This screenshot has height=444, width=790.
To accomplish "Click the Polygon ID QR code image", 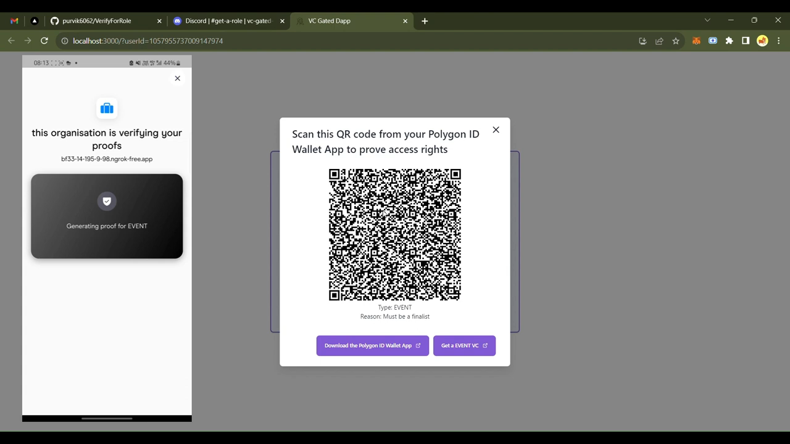I will pos(395,234).
